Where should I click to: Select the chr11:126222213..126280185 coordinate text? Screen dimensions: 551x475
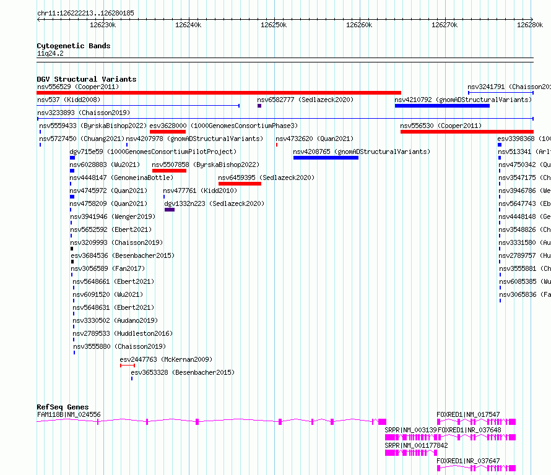[85, 14]
